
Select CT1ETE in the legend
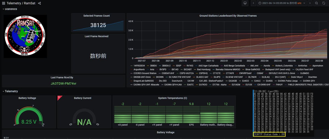216,73
